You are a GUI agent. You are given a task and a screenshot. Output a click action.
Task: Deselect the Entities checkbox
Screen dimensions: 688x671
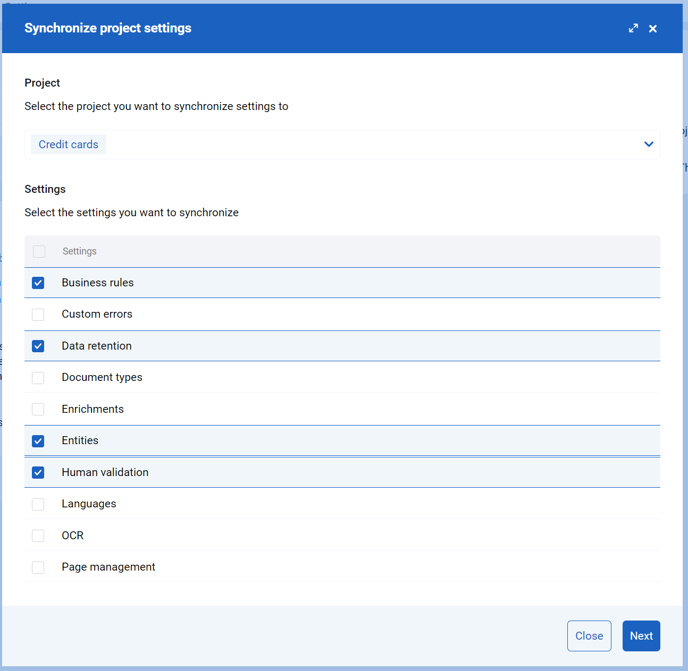pyautogui.click(x=38, y=441)
